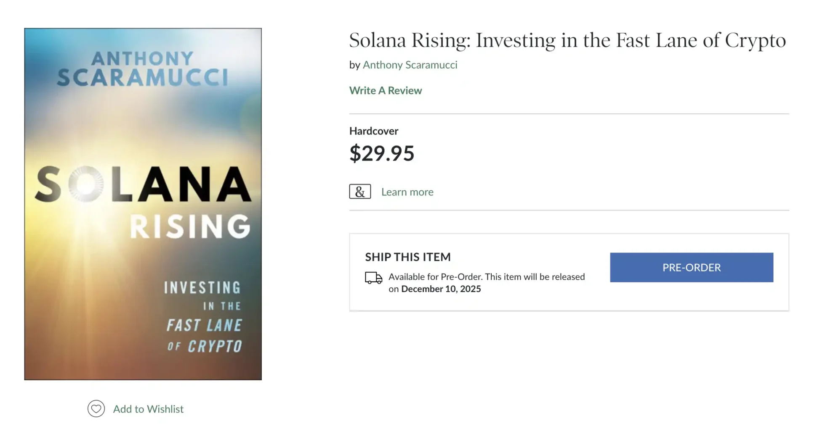Switch to the Hardcover edition tab
The height and width of the screenshot is (429, 828).
coord(373,131)
